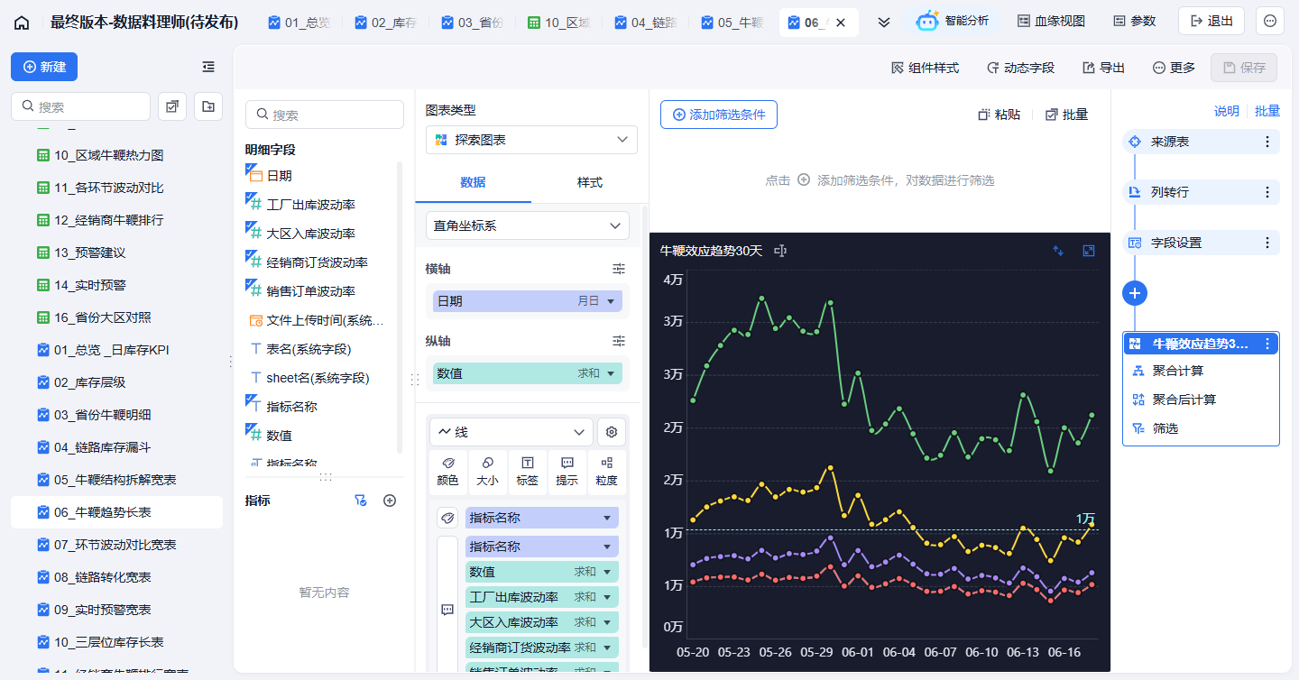
Task: Focus the sidebar 搜索 field
Action: (80, 106)
